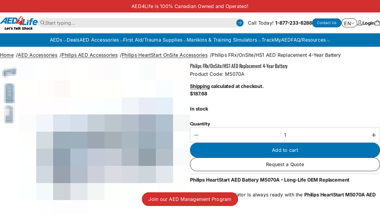Call the phone number 1-877-233-8288
Viewport: 380px width, 214px height.
[x=294, y=23]
